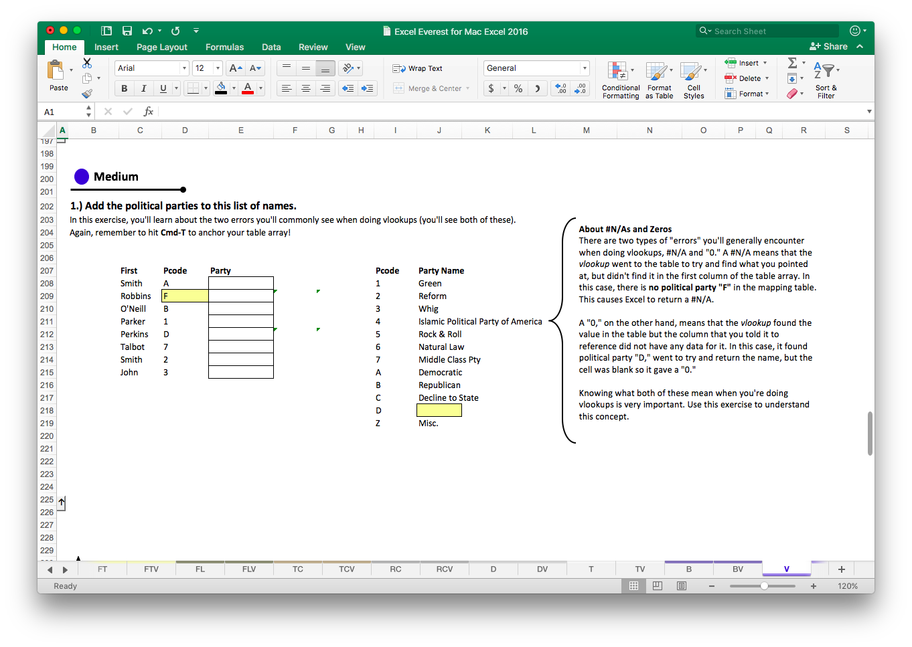Click the Percent style icon
The width and height of the screenshot is (912, 647).
[x=518, y=88]
